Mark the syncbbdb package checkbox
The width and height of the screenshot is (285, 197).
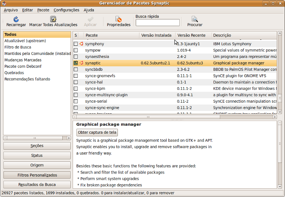pyautogui.click(x=76, y=70)
